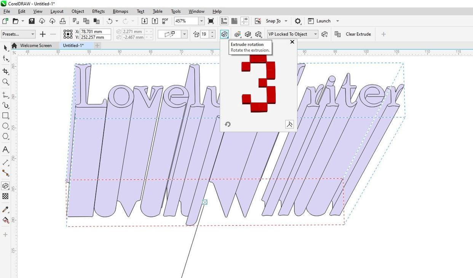Toggle the guidelines visibility
The height and width of the screenshot is (278, 473).
pos(244,21)
